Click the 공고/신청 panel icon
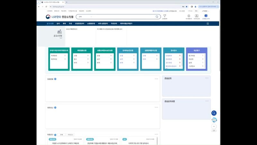 59,31
